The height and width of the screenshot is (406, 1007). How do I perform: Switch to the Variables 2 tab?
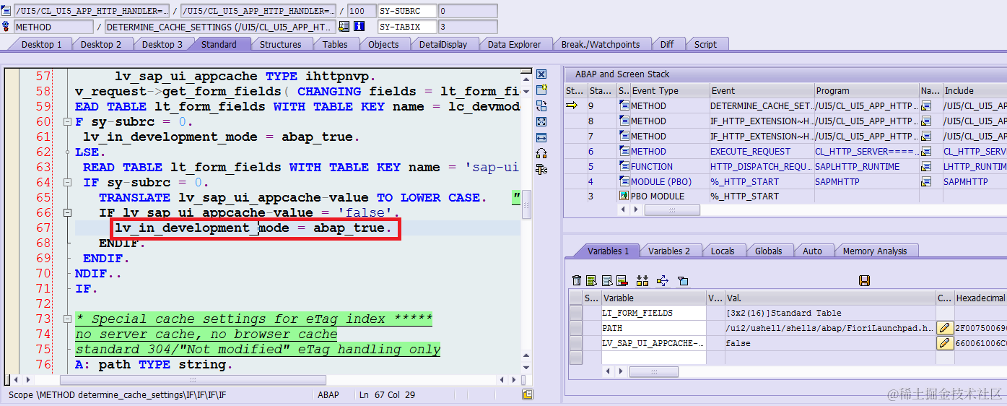pyautogui.click(x=669, y=251)
